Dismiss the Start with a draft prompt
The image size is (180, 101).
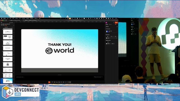[x=102, y=77]
